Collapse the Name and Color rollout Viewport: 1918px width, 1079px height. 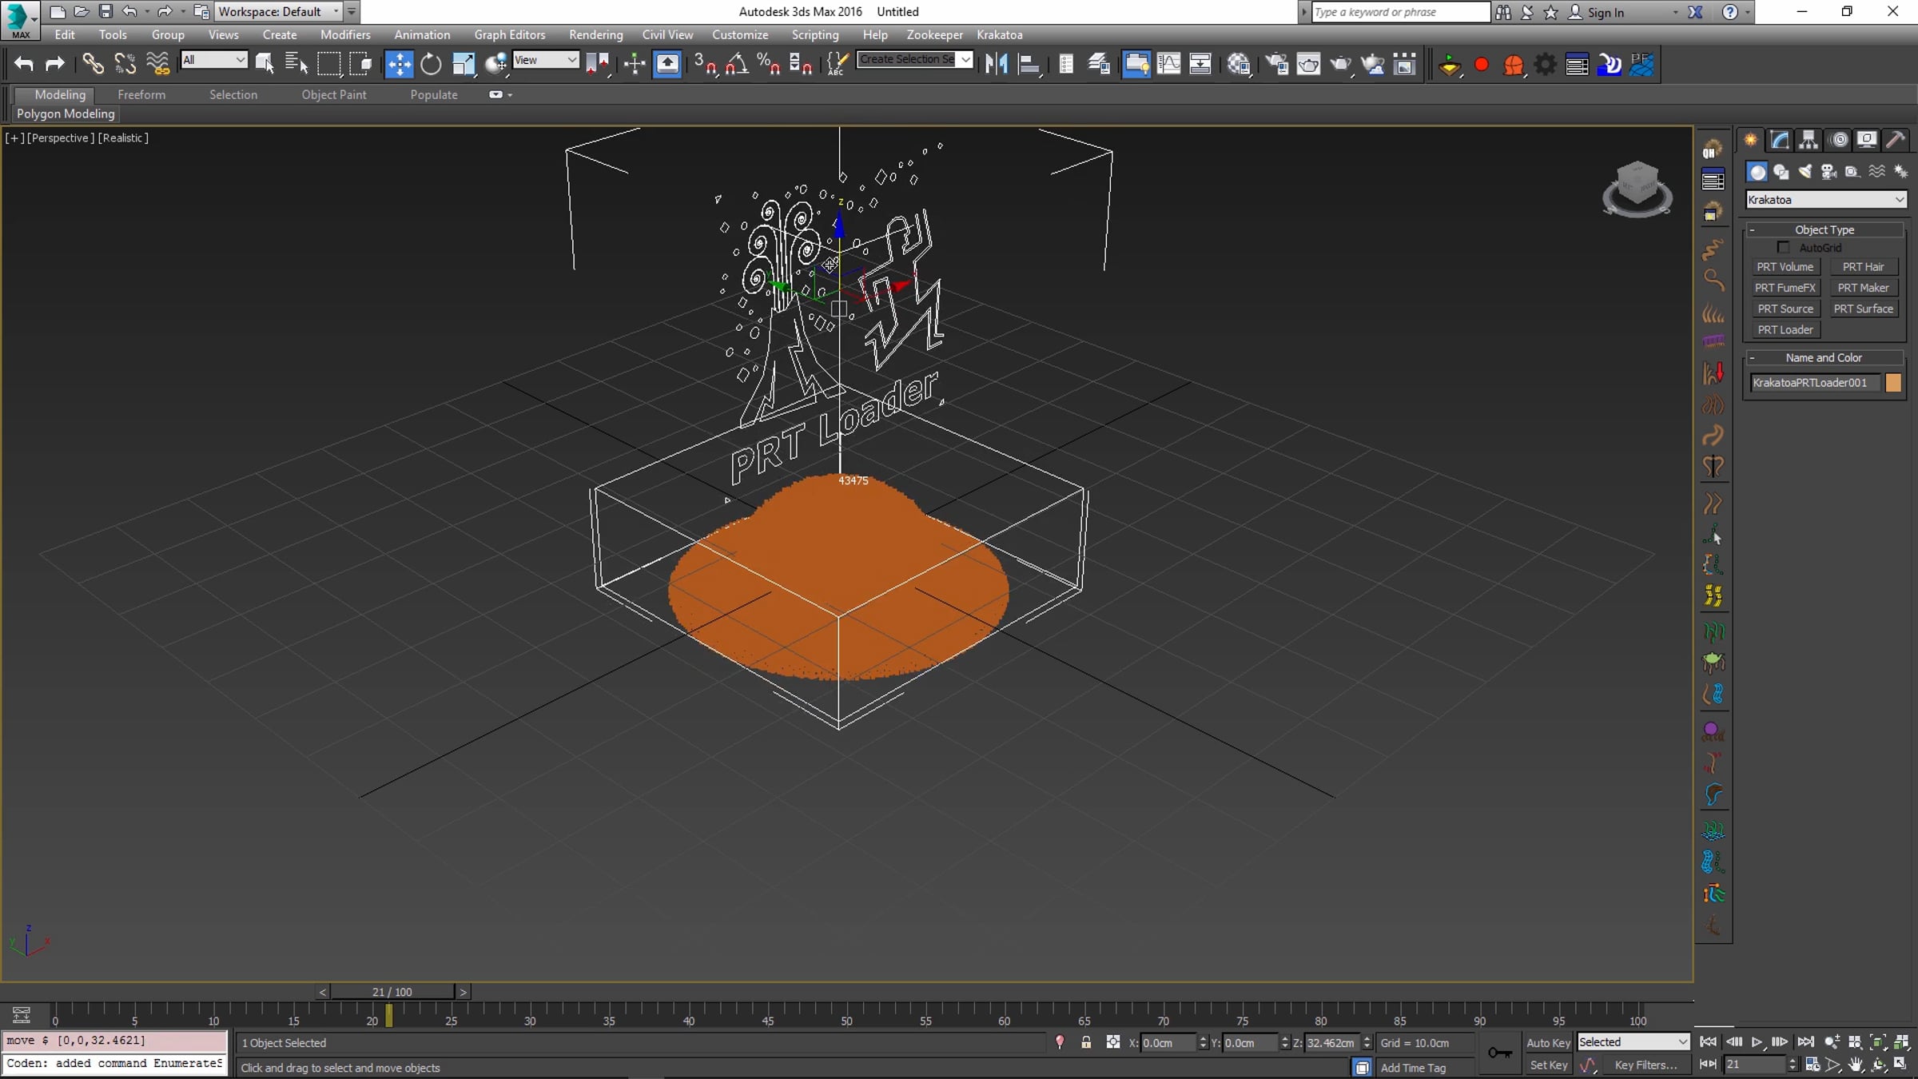click(1824, 358)
